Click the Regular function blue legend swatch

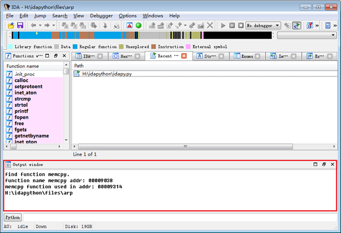tap(76, 47)
